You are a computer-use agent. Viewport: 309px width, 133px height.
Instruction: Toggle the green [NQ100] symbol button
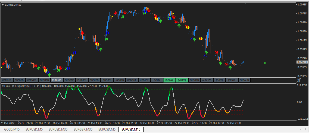(182, 80)
